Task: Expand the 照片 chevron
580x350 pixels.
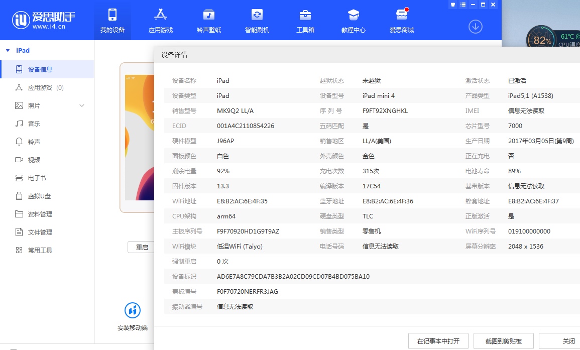Action: [x=82, y=105]
